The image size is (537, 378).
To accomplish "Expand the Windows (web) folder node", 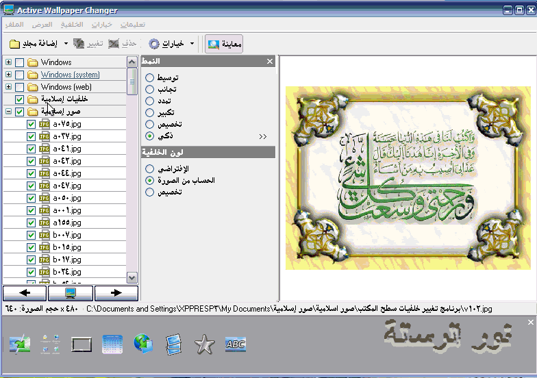I will (x=8, y=86).
